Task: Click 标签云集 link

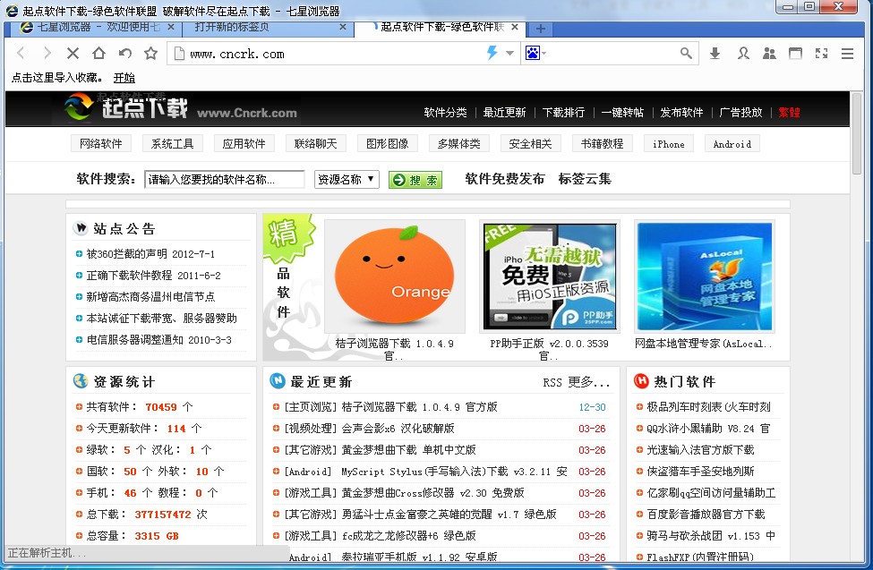Action: pyautogui.click(x=585, y=179)
